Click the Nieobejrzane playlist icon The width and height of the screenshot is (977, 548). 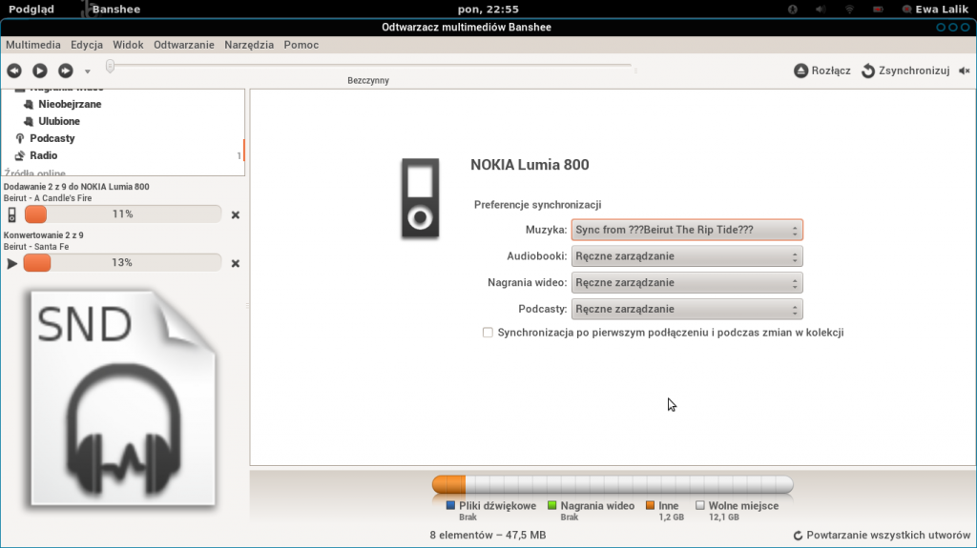click(x=28, y=105)
